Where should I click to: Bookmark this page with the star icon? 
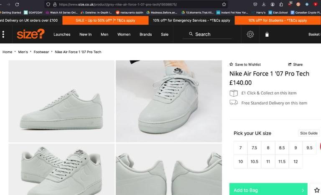[x=224, y=4]
